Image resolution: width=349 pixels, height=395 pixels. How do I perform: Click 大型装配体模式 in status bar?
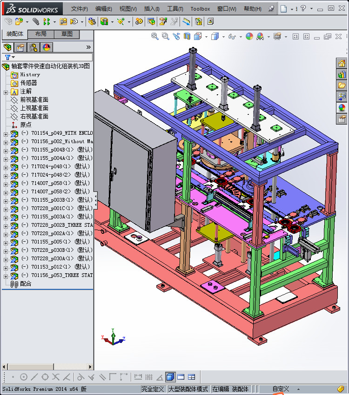coord(188,389)
